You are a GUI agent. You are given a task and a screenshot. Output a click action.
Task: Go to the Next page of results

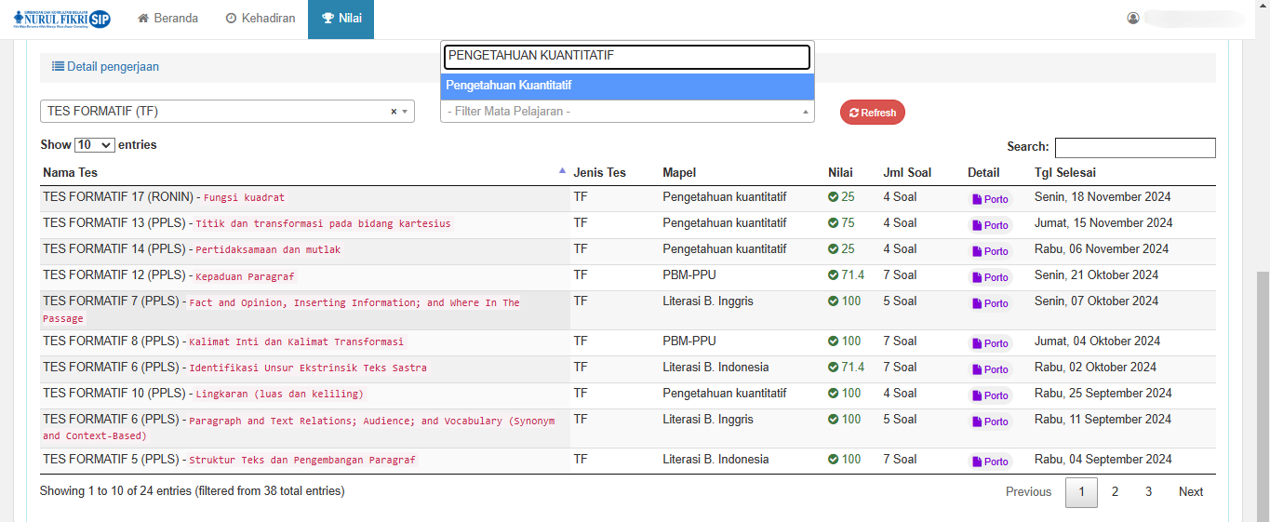pos(1190,492)
